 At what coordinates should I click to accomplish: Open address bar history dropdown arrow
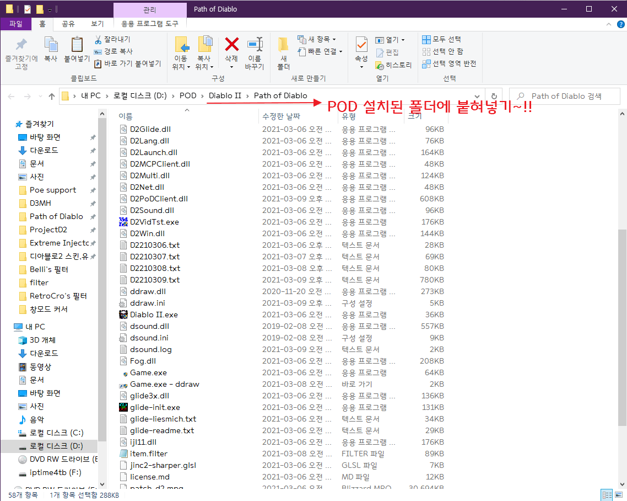pyautogui.click(x=477, y=96)
